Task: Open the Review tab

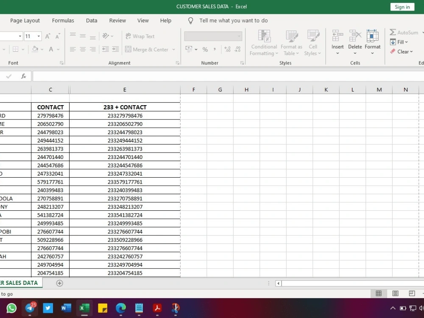Action: click(117, 20)
